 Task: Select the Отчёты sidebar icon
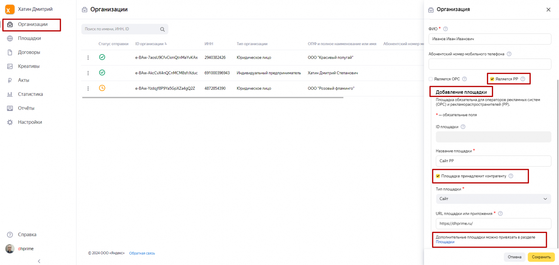click(10, 108)
